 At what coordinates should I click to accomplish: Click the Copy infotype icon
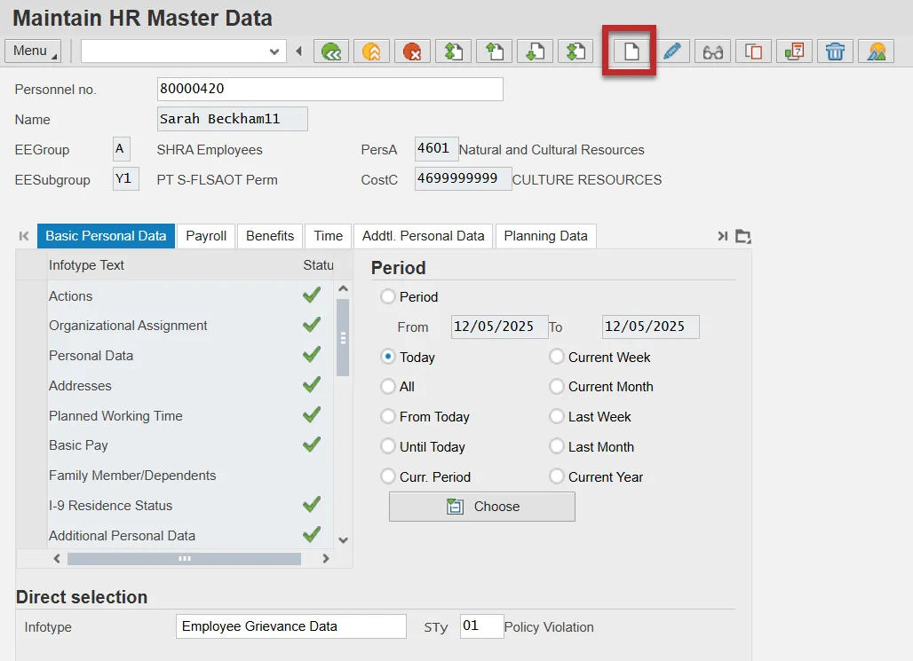[x=753, y=51]
